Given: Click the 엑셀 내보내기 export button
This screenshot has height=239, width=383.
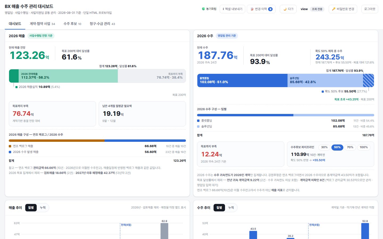Looking at the screenshot, I should (232, 9).
